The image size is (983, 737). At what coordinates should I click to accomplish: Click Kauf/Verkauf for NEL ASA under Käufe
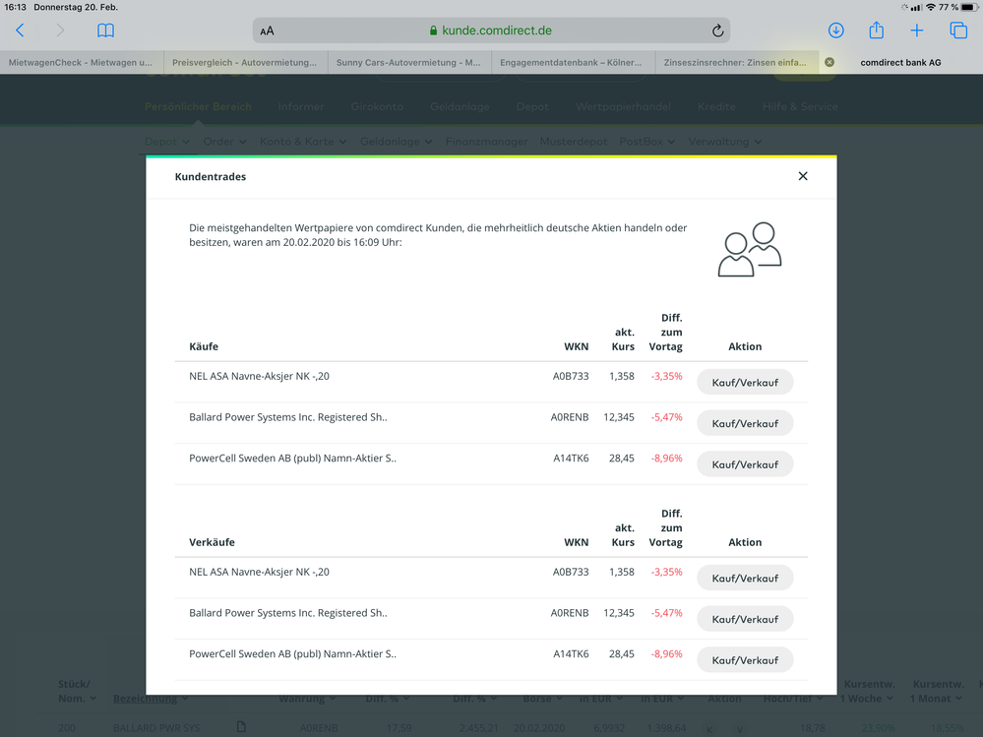click(745, 383)
